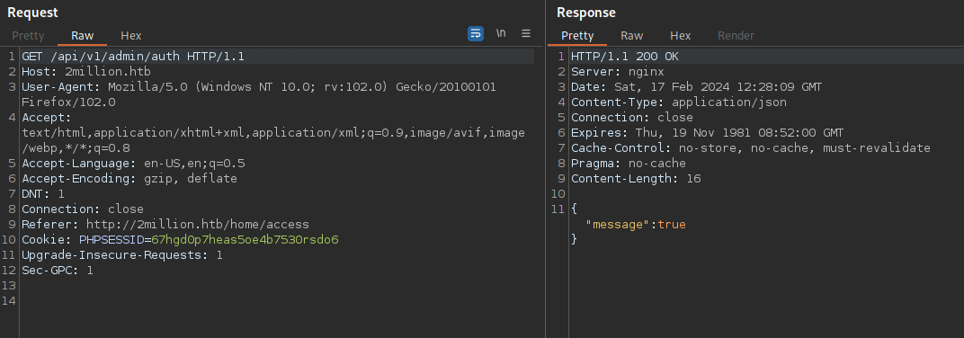This screenshot has width=964, height=338.
Task: Place cursor on empty request line 14
Action: 277,301
